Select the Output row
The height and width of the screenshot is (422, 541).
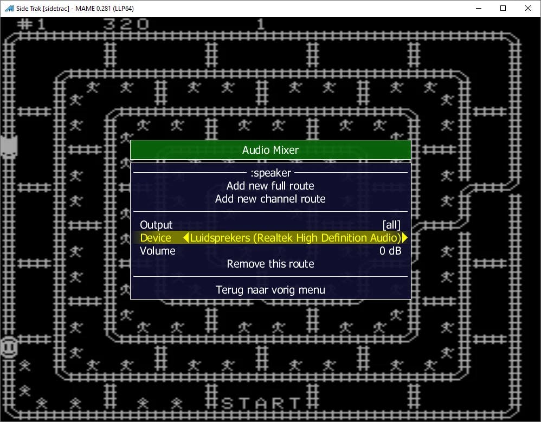point(270,225)
